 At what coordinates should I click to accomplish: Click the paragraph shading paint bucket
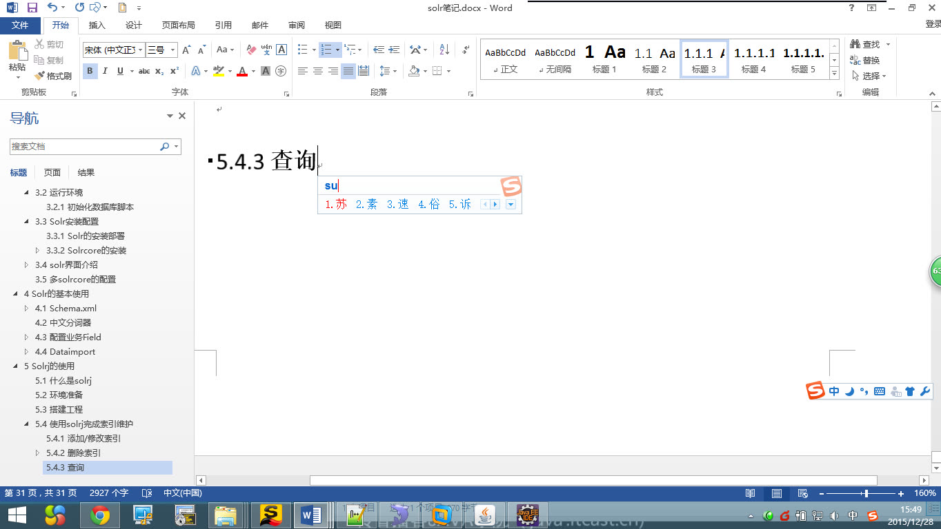click(x=413, y=71)
